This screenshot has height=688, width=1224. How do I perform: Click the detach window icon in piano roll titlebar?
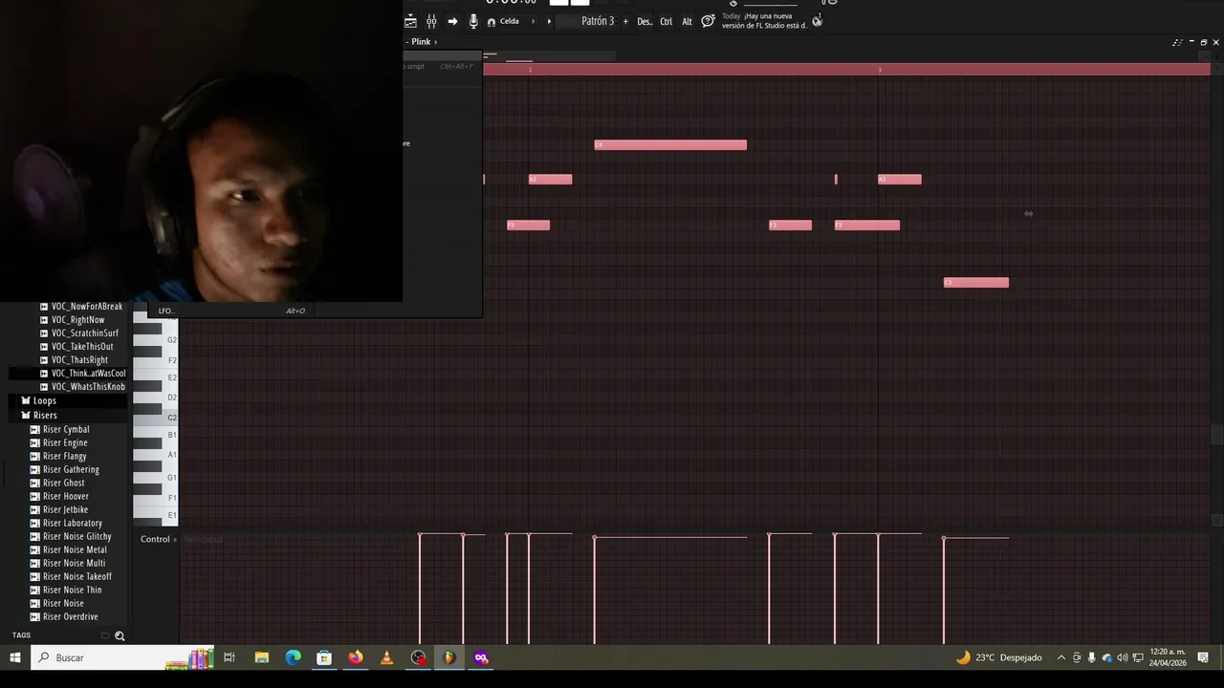pos(1177,42)
